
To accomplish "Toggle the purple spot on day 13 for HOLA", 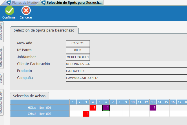I will pos(153,108).
